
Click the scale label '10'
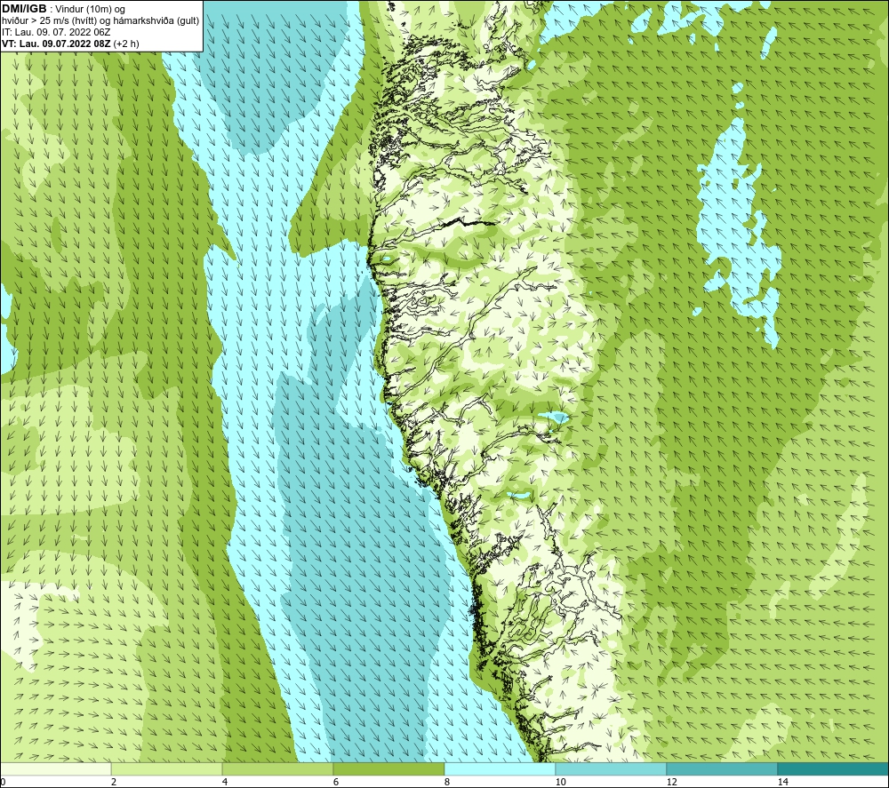(560, 782)
